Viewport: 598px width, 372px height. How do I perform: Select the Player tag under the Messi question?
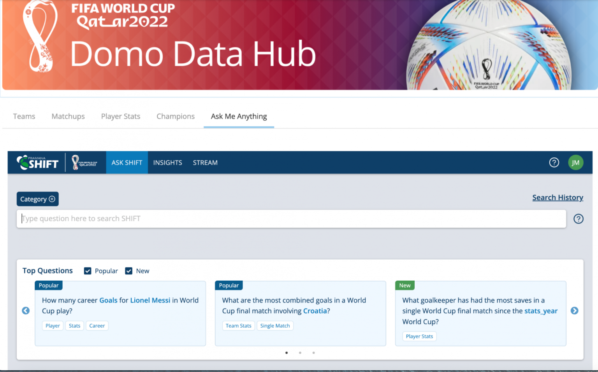point(53,326)
